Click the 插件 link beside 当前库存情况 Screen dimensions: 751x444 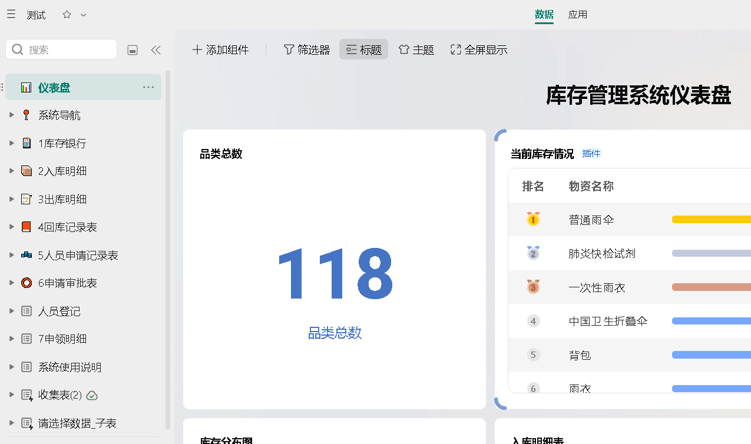coord(591,154)
